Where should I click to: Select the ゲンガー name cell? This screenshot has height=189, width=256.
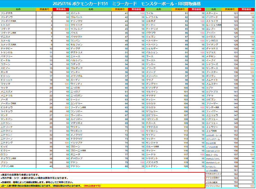(x=158, y=64)
